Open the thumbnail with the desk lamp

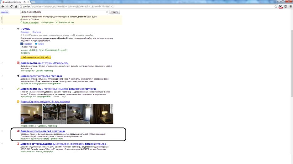102,114
